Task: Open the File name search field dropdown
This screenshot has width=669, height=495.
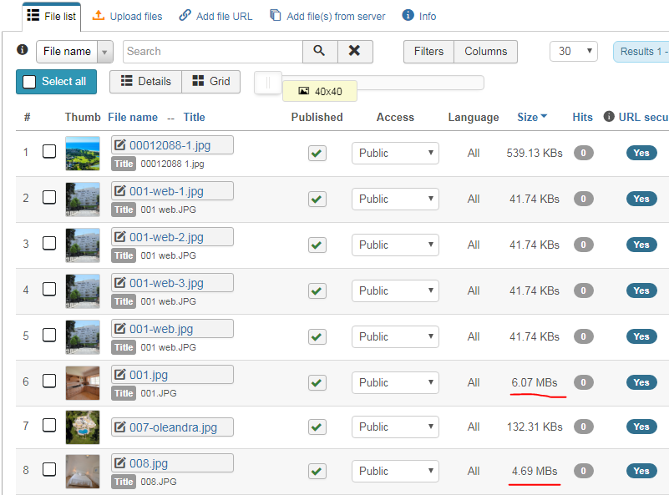Action: point(74,52)
